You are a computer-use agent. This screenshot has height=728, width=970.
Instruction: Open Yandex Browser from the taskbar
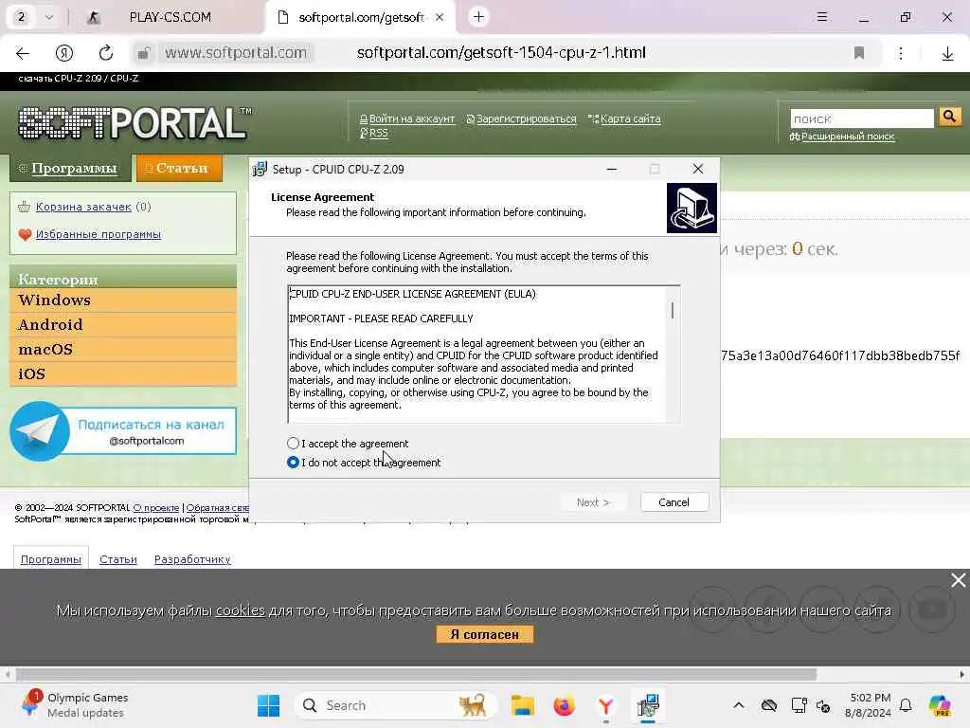pyautogui.click(x=605, y=705)
